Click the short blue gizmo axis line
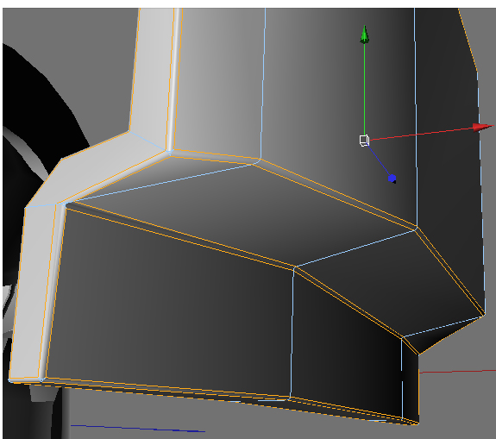Image resolution: width=496 pixels, height=439 pixels. tap(379, 160)
